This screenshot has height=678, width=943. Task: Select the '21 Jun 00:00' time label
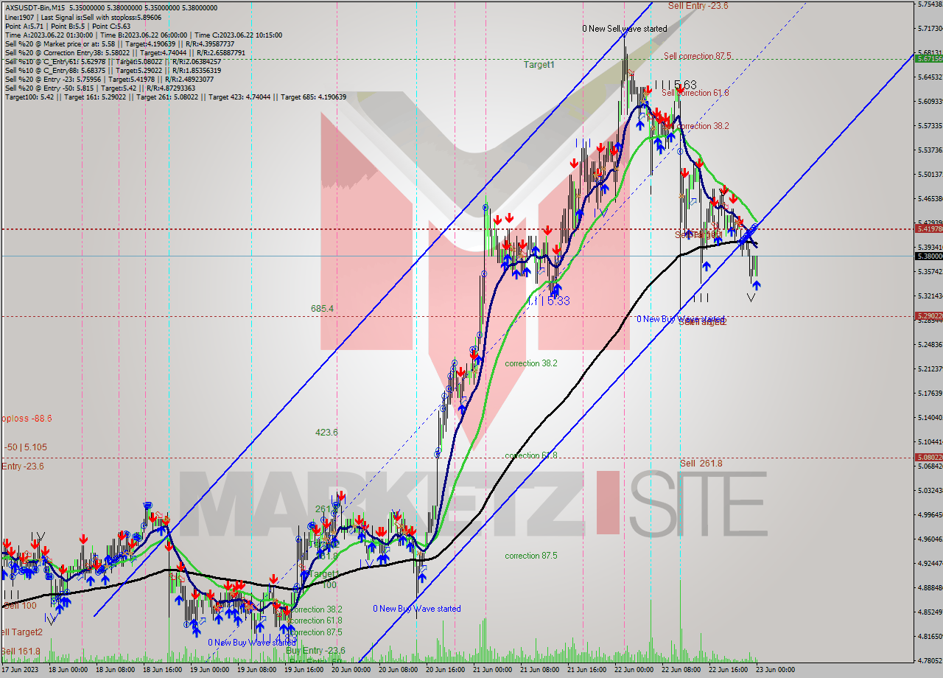pos(493,670)
